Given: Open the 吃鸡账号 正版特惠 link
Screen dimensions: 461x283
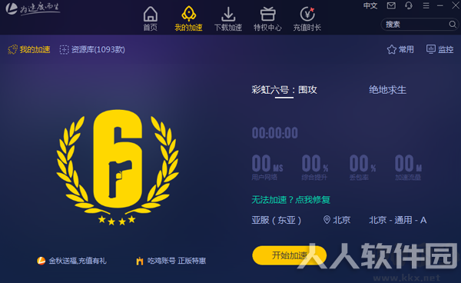Looking at the screenshot, I should tap(171, 261).
